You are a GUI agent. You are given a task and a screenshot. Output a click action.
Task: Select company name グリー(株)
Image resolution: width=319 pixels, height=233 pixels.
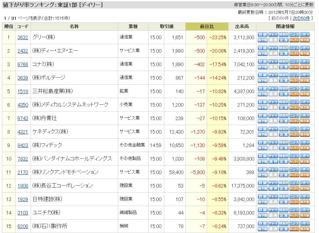(44, 37)
